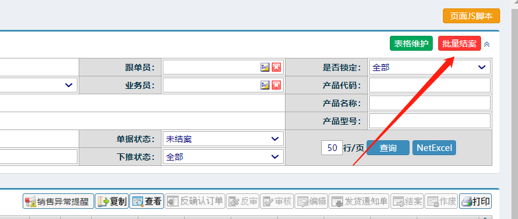
Task: Click the rows-per-page field showing 50
Action: pos(332,148)
